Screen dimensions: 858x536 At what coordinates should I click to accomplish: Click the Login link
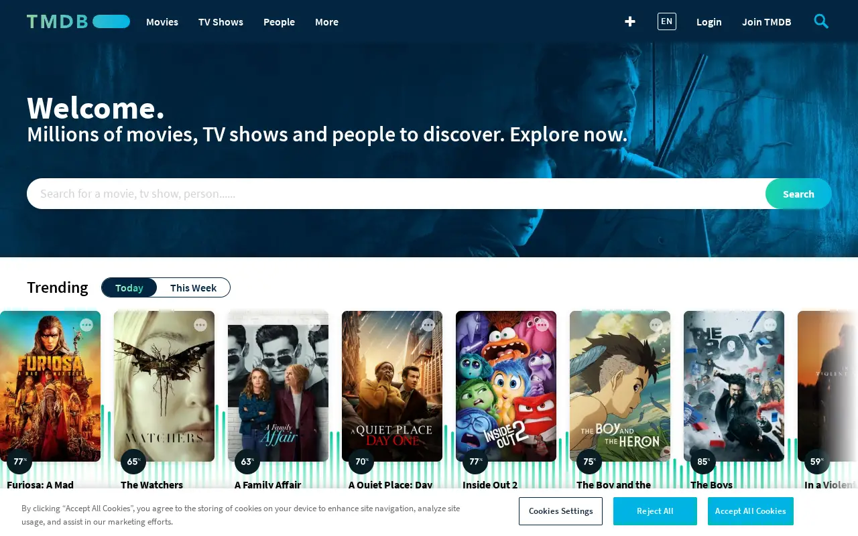tap(709, 21)
